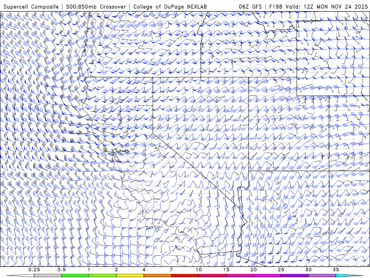370x278 pixels.
Task: Click the color scale label '7'
Action: click(x=171, y=270)
